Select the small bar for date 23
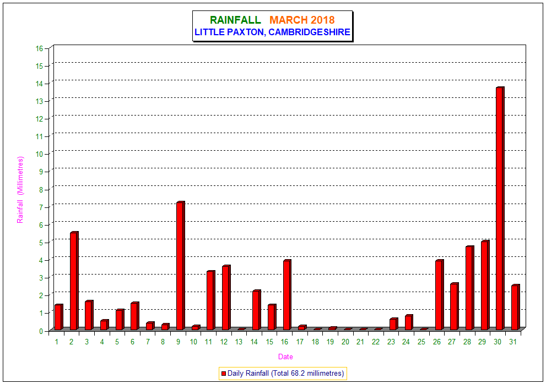Image resolution: width=546 pixels, height=384 pixels. tap(393, 324)
